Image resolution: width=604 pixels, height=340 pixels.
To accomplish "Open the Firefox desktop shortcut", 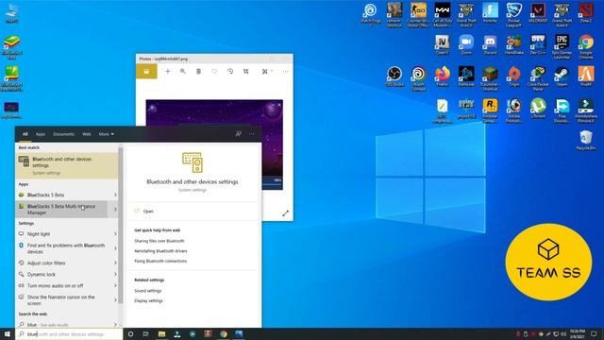I will pyautogui.click(x=443, y=76).
